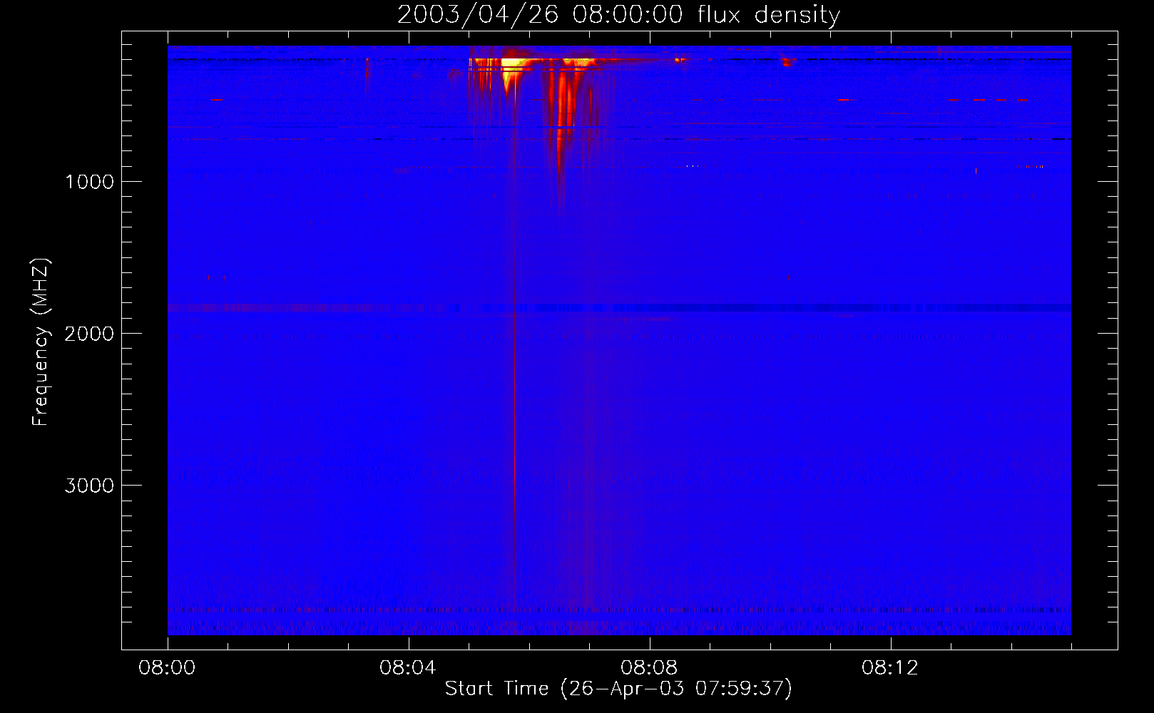The image size is (1154, 713).
Task: Click the 08:08 time tick label
Action: coord(649,668)
